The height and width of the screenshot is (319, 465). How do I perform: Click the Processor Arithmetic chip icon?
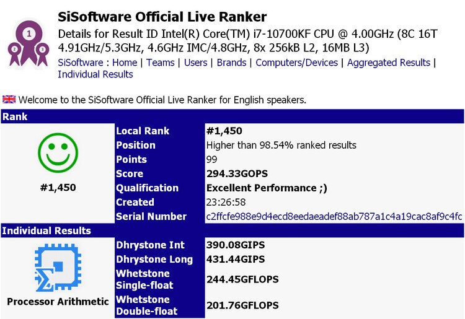pos(58,268)
